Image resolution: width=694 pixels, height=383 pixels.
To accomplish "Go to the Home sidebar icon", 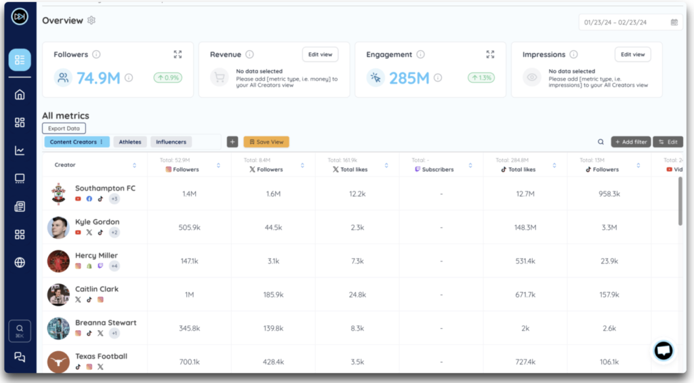I will pyautogui.click(x=20, y=94).
